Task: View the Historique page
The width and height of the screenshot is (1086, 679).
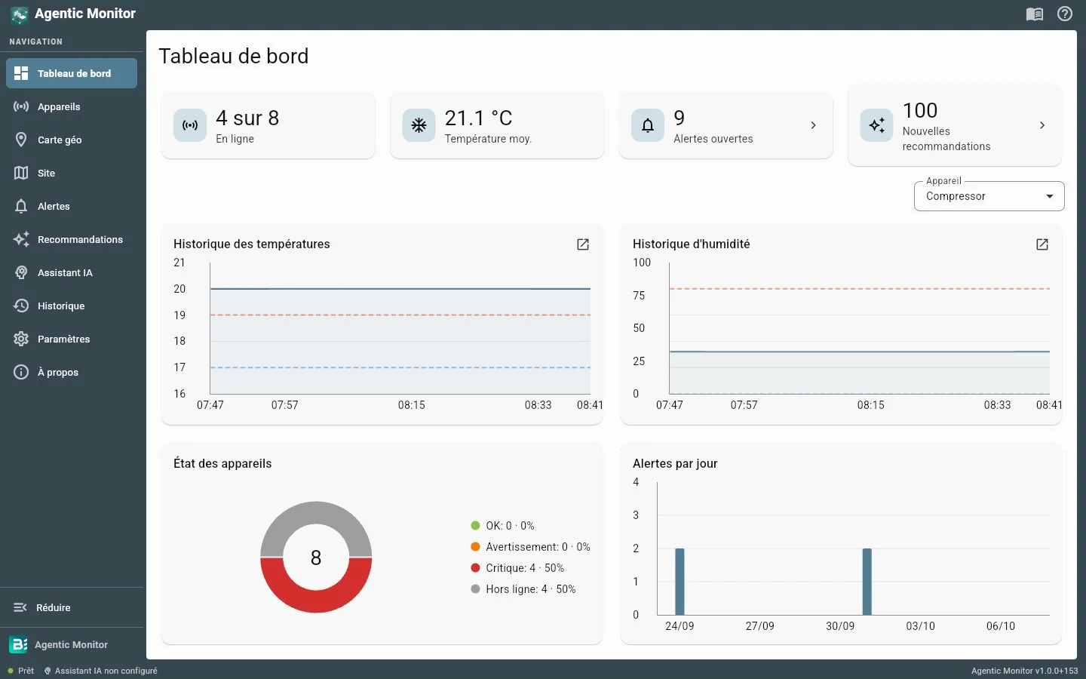Action: [x=72, y=306]
